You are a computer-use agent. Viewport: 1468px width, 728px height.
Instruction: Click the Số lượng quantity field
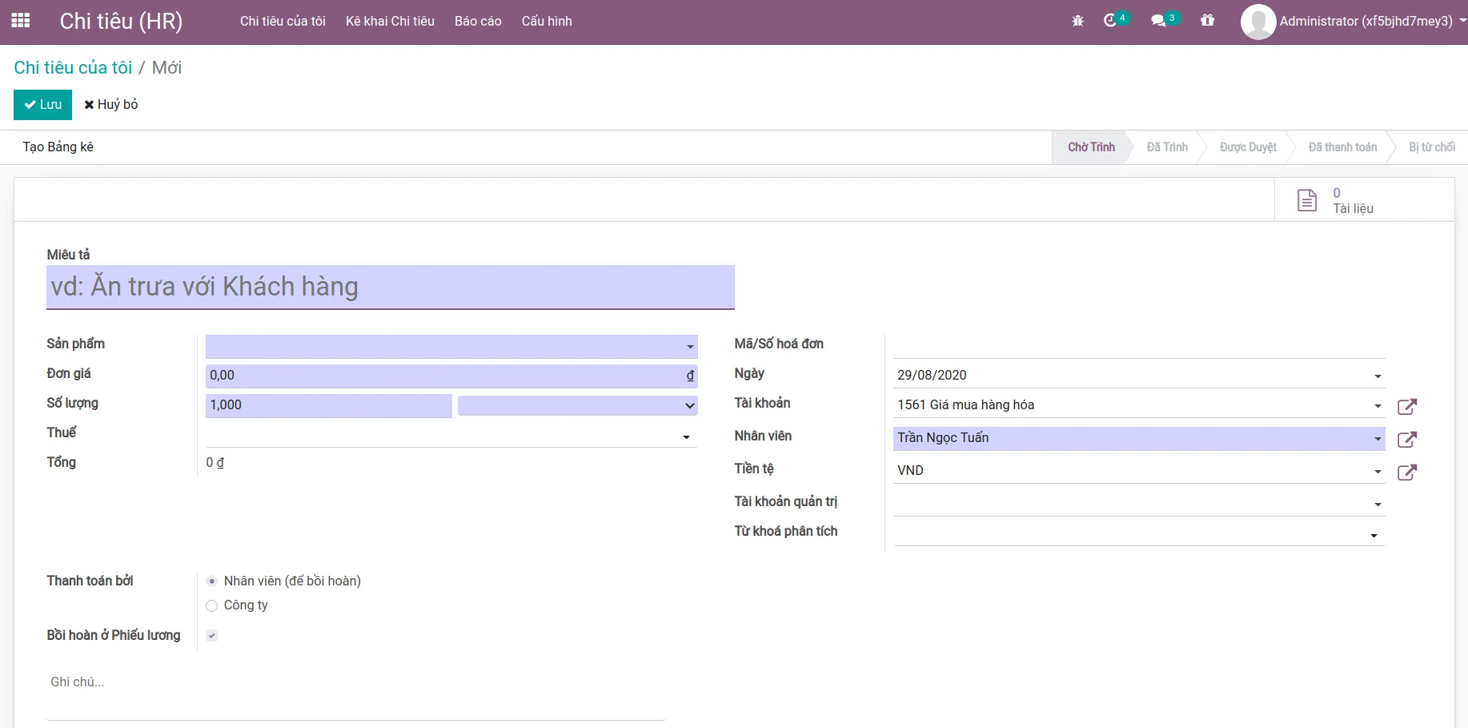(328, 405)
